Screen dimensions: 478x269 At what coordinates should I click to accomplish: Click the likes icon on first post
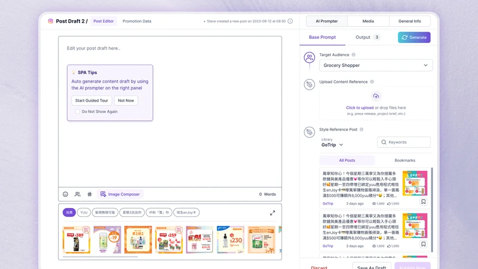[389, 203]
